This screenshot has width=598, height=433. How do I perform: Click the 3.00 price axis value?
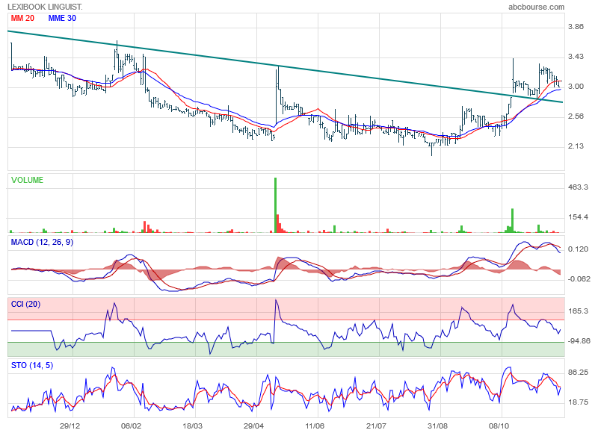pos(576,87)
